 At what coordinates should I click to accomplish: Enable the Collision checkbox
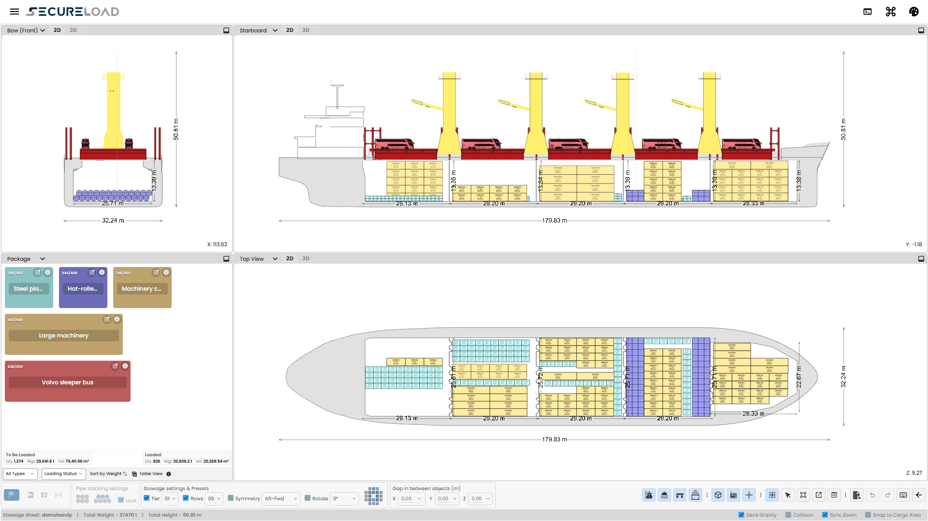(x=788, y=515)
